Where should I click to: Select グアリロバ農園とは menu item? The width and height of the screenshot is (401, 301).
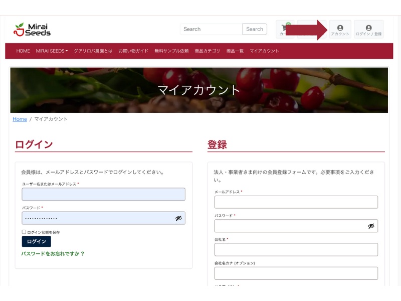[93, 51]
